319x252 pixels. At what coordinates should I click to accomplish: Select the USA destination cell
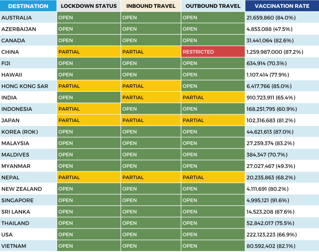click(x=28, y=234)
